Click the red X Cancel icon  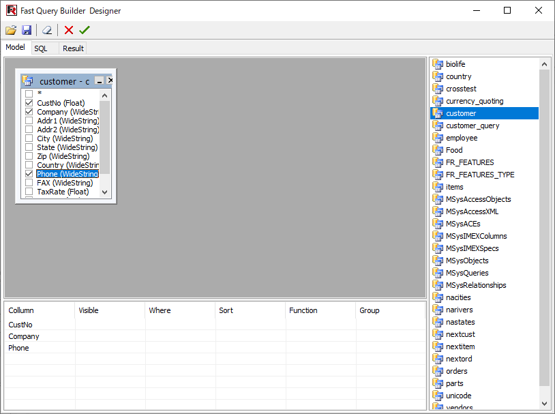69,30
